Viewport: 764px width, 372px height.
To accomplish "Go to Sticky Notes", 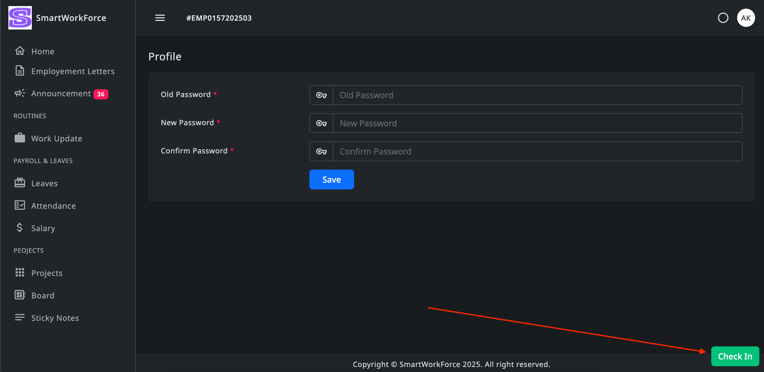I will coord(55,318).
